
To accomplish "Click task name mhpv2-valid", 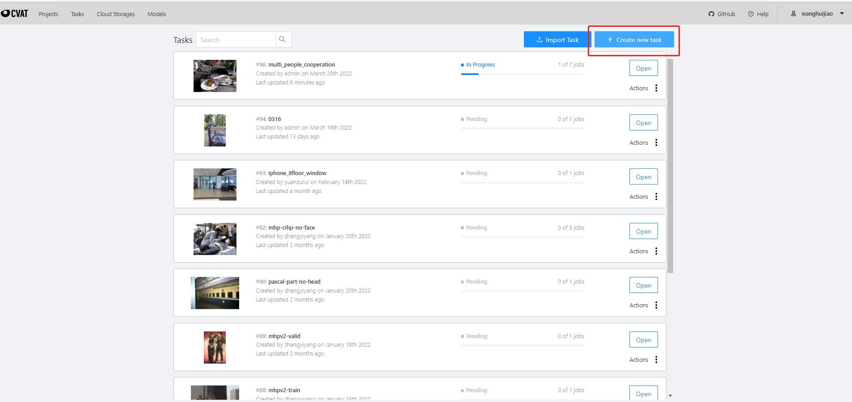I will coord(284,336).
